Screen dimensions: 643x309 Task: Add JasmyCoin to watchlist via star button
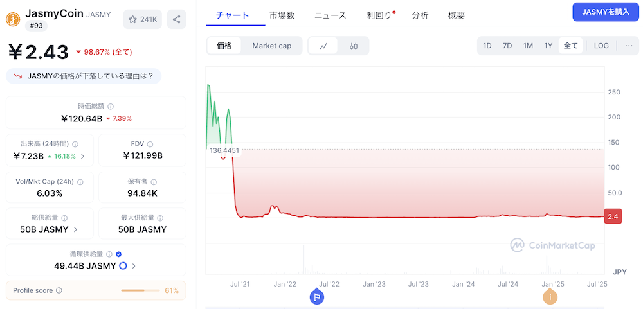[143, 19]
